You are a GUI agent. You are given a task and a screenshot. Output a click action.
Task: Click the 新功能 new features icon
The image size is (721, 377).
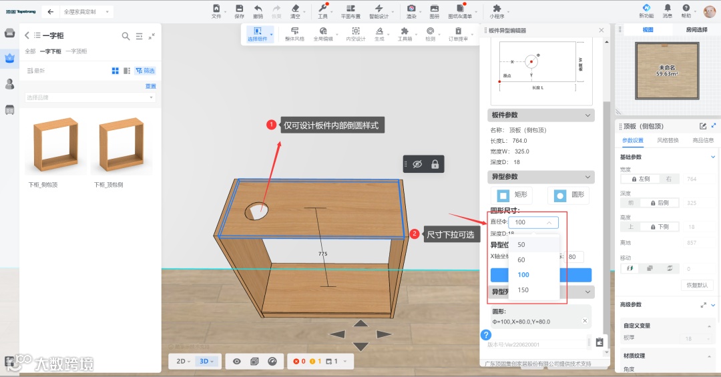click(646, 8)
